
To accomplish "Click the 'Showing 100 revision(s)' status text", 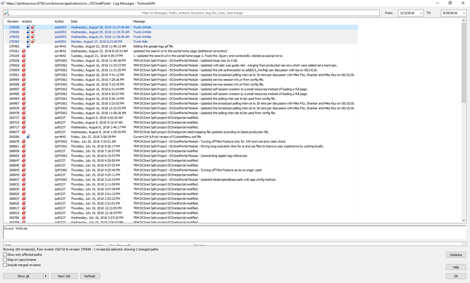I will pos(80,249).
